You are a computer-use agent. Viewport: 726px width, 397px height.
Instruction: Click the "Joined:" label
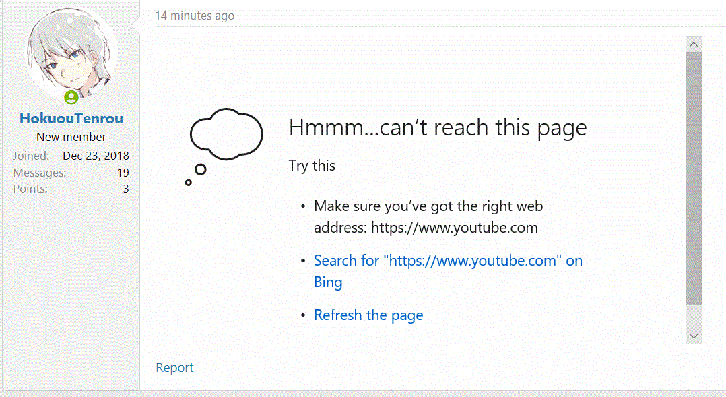[31, 156]
